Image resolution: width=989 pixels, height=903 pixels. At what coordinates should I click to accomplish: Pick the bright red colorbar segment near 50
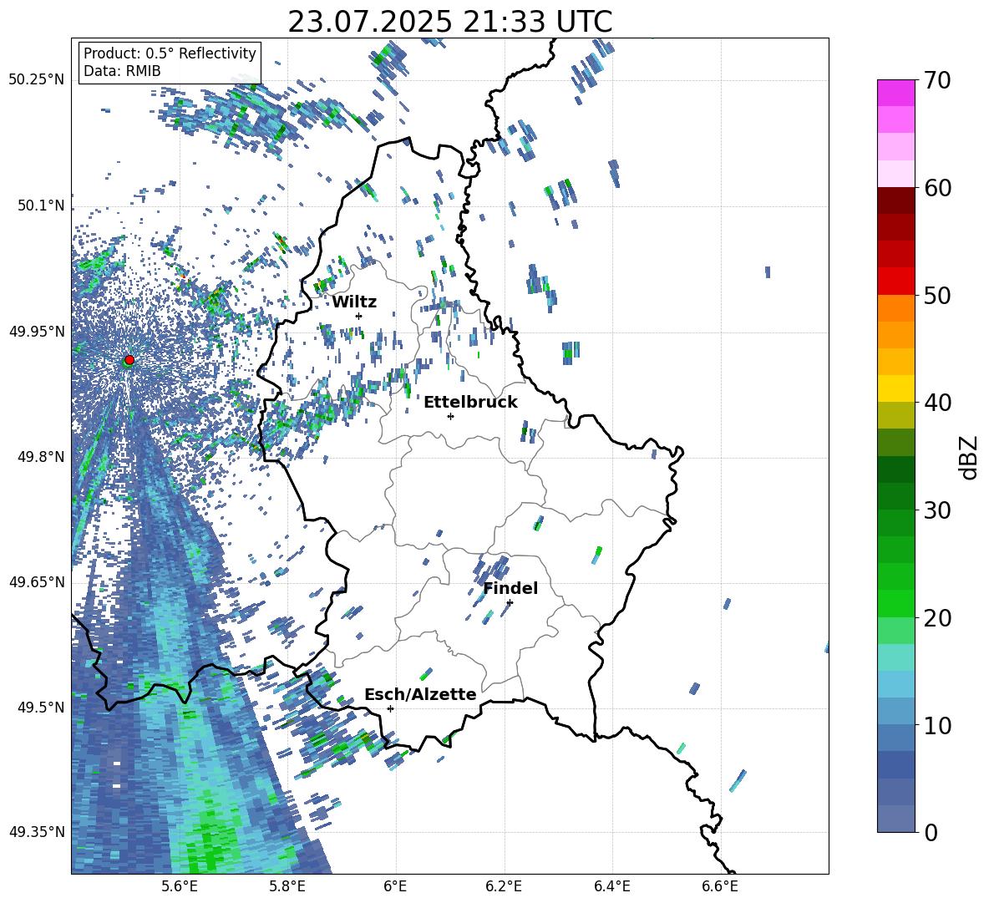895,282
